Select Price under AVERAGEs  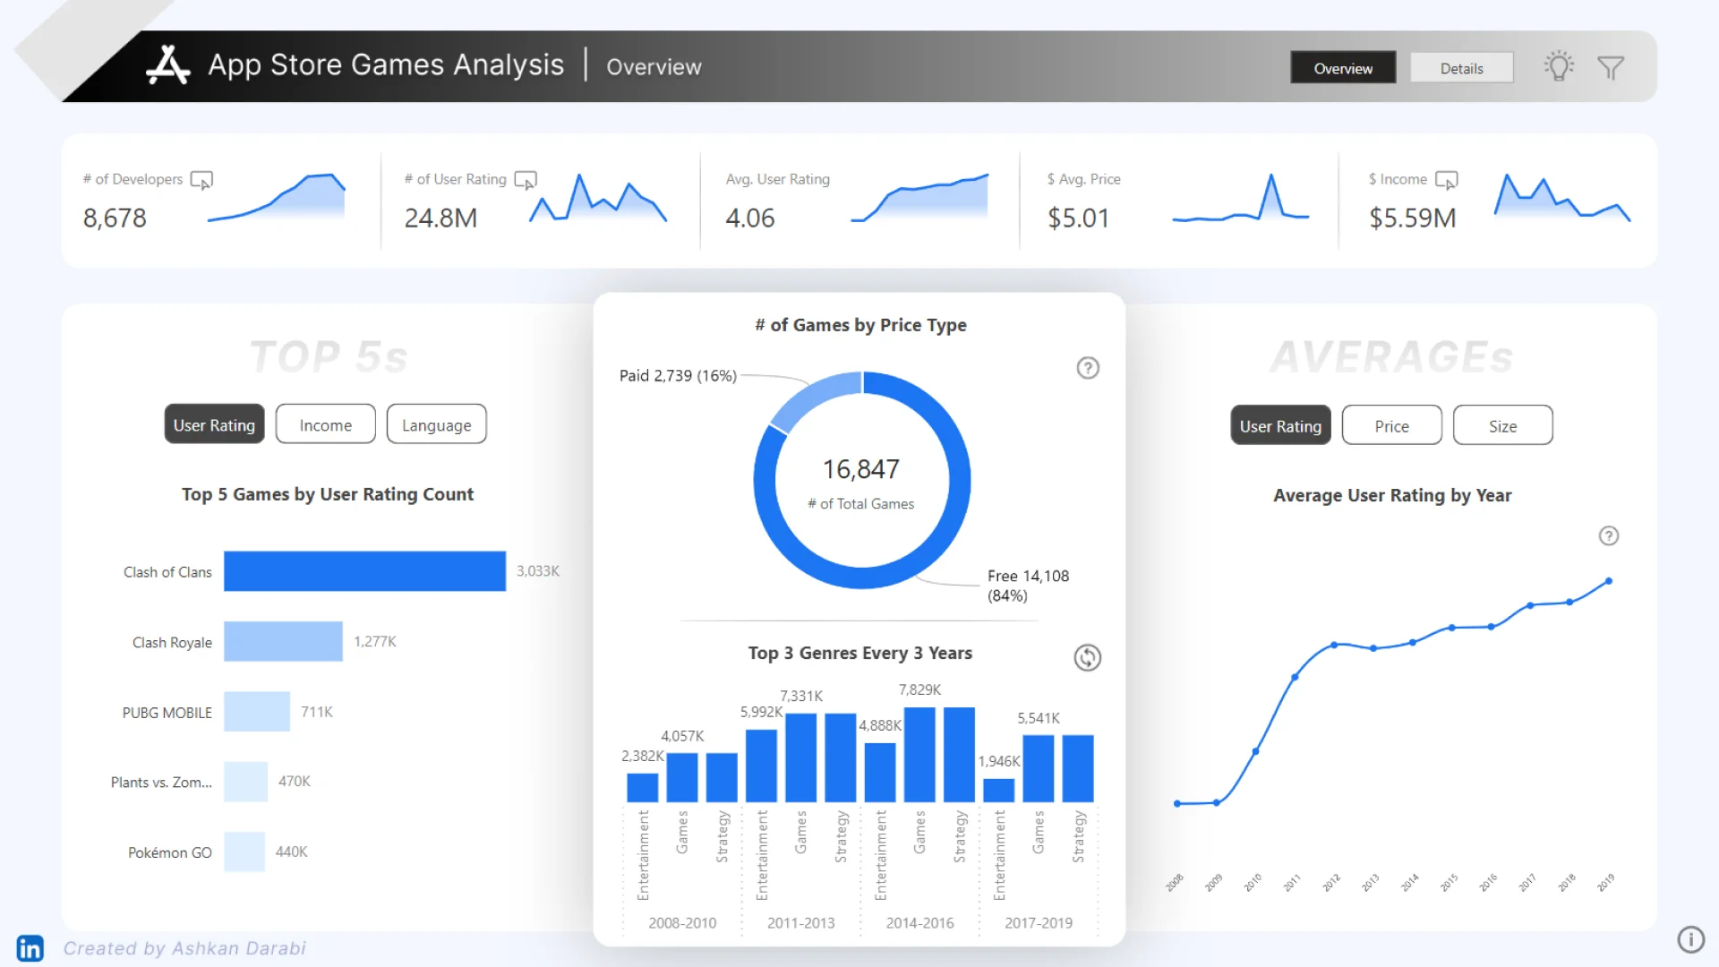pyautogui.click(x=1391, y=425)
